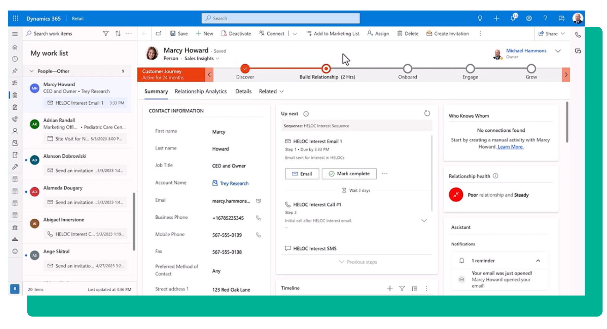Open the app launcher waffle

point(15,18)
